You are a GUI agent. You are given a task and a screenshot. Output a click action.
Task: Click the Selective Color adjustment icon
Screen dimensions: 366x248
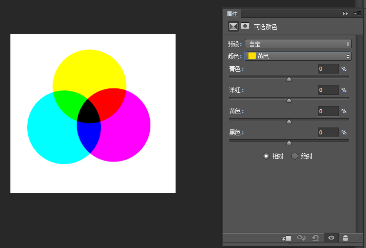tap(233, 26)
